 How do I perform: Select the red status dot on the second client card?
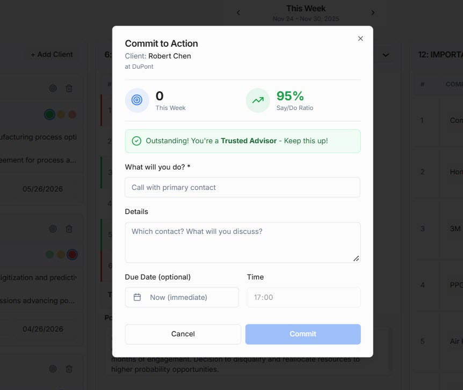(x=72, y=254)
